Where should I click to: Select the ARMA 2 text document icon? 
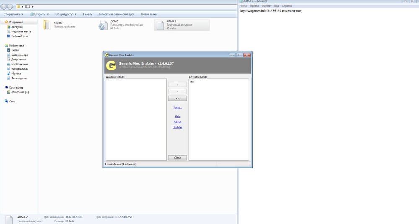160,25
